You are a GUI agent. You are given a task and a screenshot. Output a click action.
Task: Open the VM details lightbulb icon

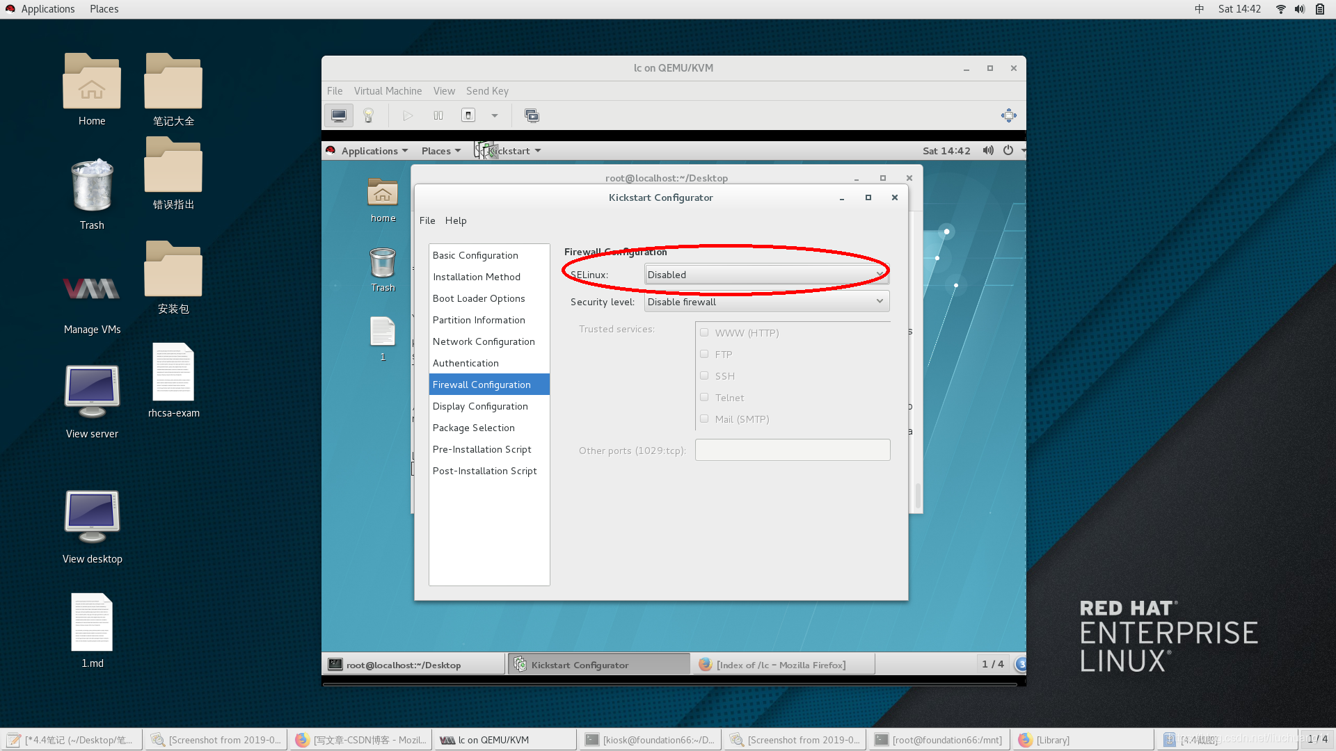(369, 115)
